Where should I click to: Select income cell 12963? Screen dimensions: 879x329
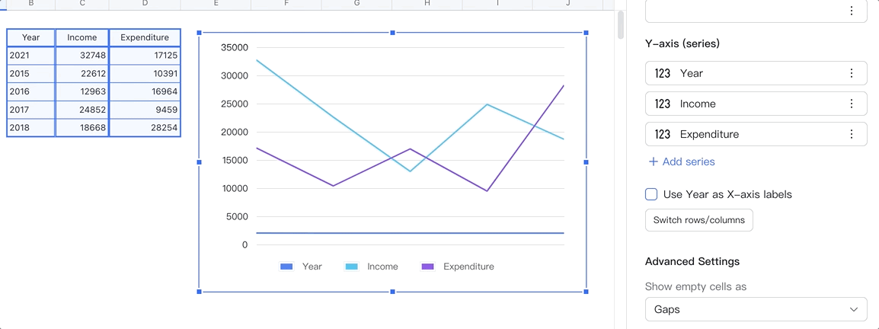point(82,91)
